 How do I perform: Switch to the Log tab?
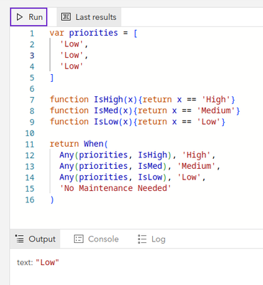tap(151, 239)
